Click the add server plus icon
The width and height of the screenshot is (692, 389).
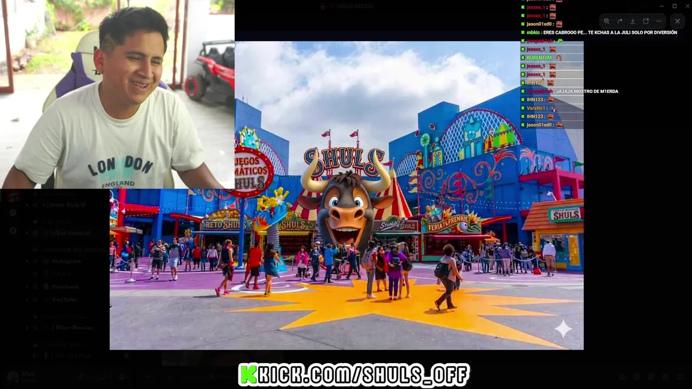tap(13, 213)
